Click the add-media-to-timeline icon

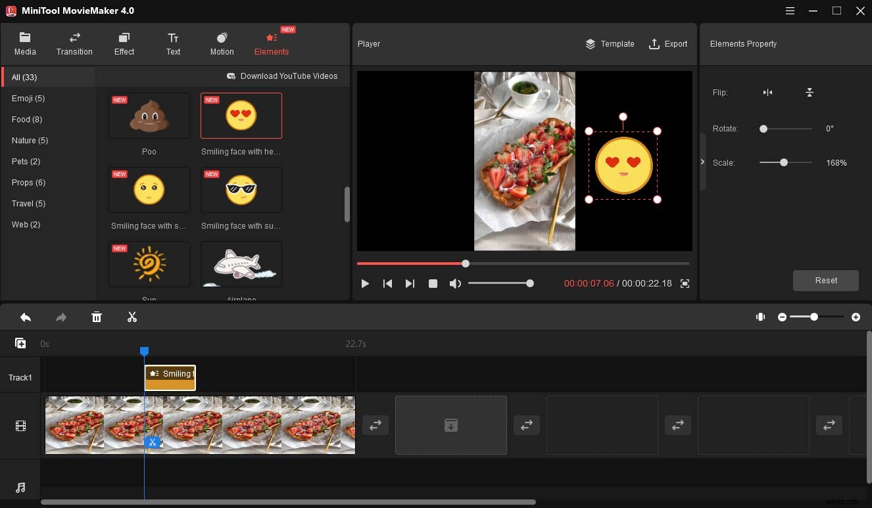(x=20, y=342)
